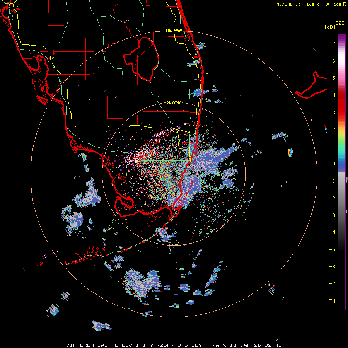The height and width of the screenshot is (348, 348).
Task: Click the 3 dB value on color scale
Action: [334, 112]
